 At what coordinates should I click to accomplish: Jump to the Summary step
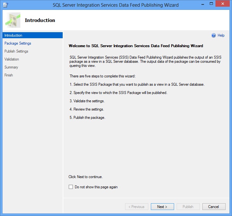click(x=11, y=67)
